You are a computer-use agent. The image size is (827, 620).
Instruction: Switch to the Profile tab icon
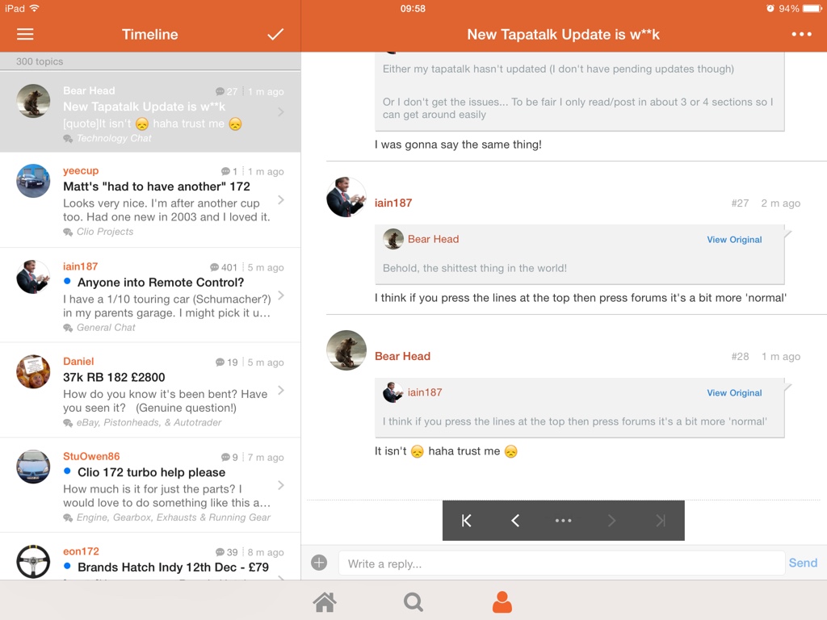(x=502, y=602)
